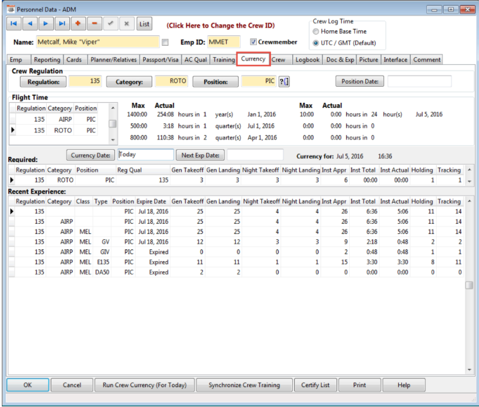Click Required grid scroll-down arrow
This screenshot has width=479, height=407.
click(469, 181)
